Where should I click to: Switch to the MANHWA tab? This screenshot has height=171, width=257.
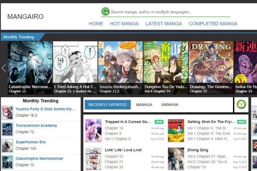[170, 105]
